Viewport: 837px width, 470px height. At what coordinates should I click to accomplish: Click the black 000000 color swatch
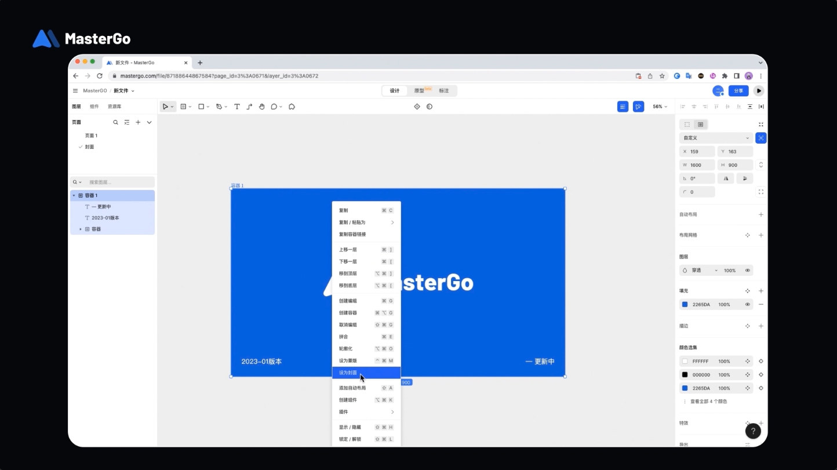tap(685, 375)
